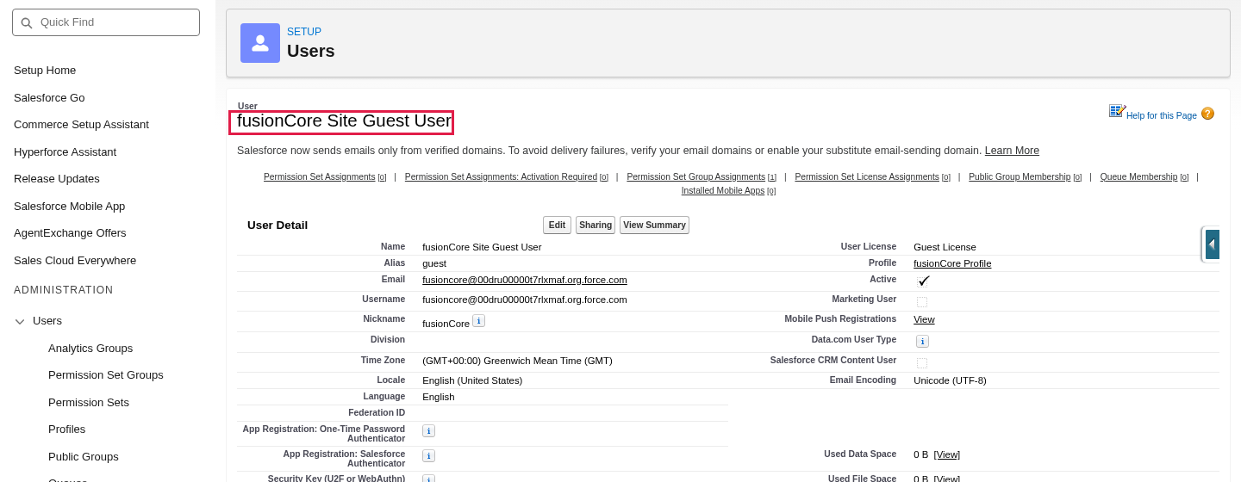Toggle the Marketing User checkbox
The image size is (1241, 482).
point(922,302)
